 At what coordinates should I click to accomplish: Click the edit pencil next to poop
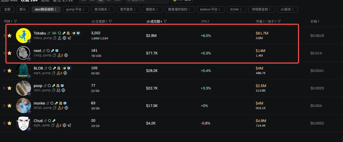[x=45, y=86]
